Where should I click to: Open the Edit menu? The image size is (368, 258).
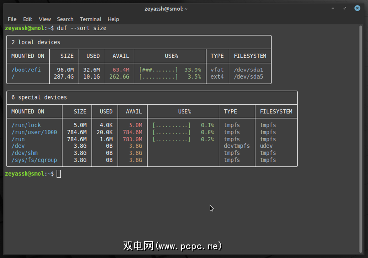(27, 19)
